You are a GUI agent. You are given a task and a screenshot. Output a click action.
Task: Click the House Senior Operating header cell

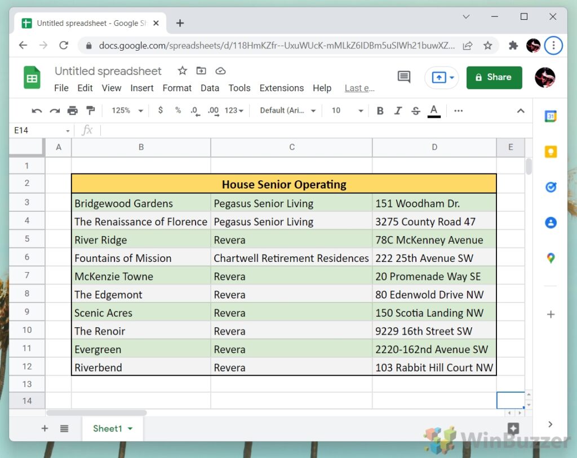tap(284, 184)
